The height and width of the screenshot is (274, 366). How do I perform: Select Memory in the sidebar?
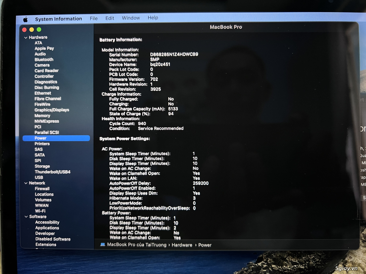pyautogui.click(x=42, y=116)
